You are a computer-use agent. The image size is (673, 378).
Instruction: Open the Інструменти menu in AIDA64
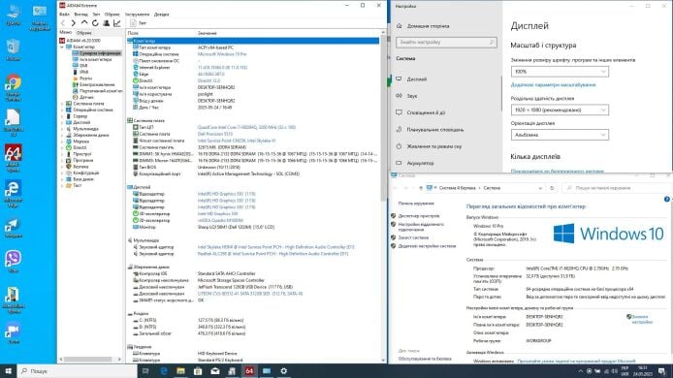pos(138,15)
